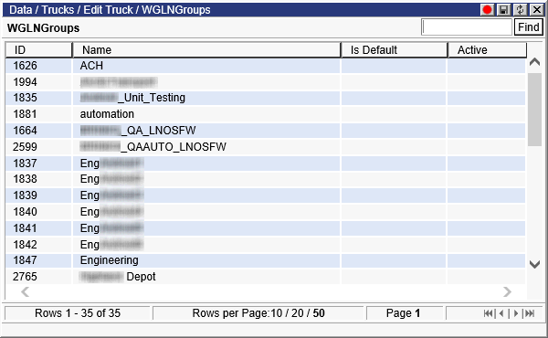Viewport: 548px width, 338px height.
Task: Go to next page icon
Action: [515, 313]
